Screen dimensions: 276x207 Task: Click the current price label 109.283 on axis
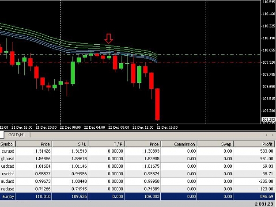coord(269,119)
